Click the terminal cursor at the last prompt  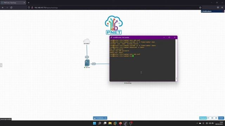(133, 56)
